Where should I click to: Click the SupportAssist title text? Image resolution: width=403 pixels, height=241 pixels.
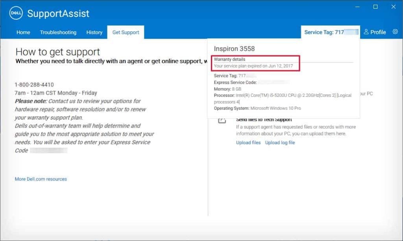point(58,13)
